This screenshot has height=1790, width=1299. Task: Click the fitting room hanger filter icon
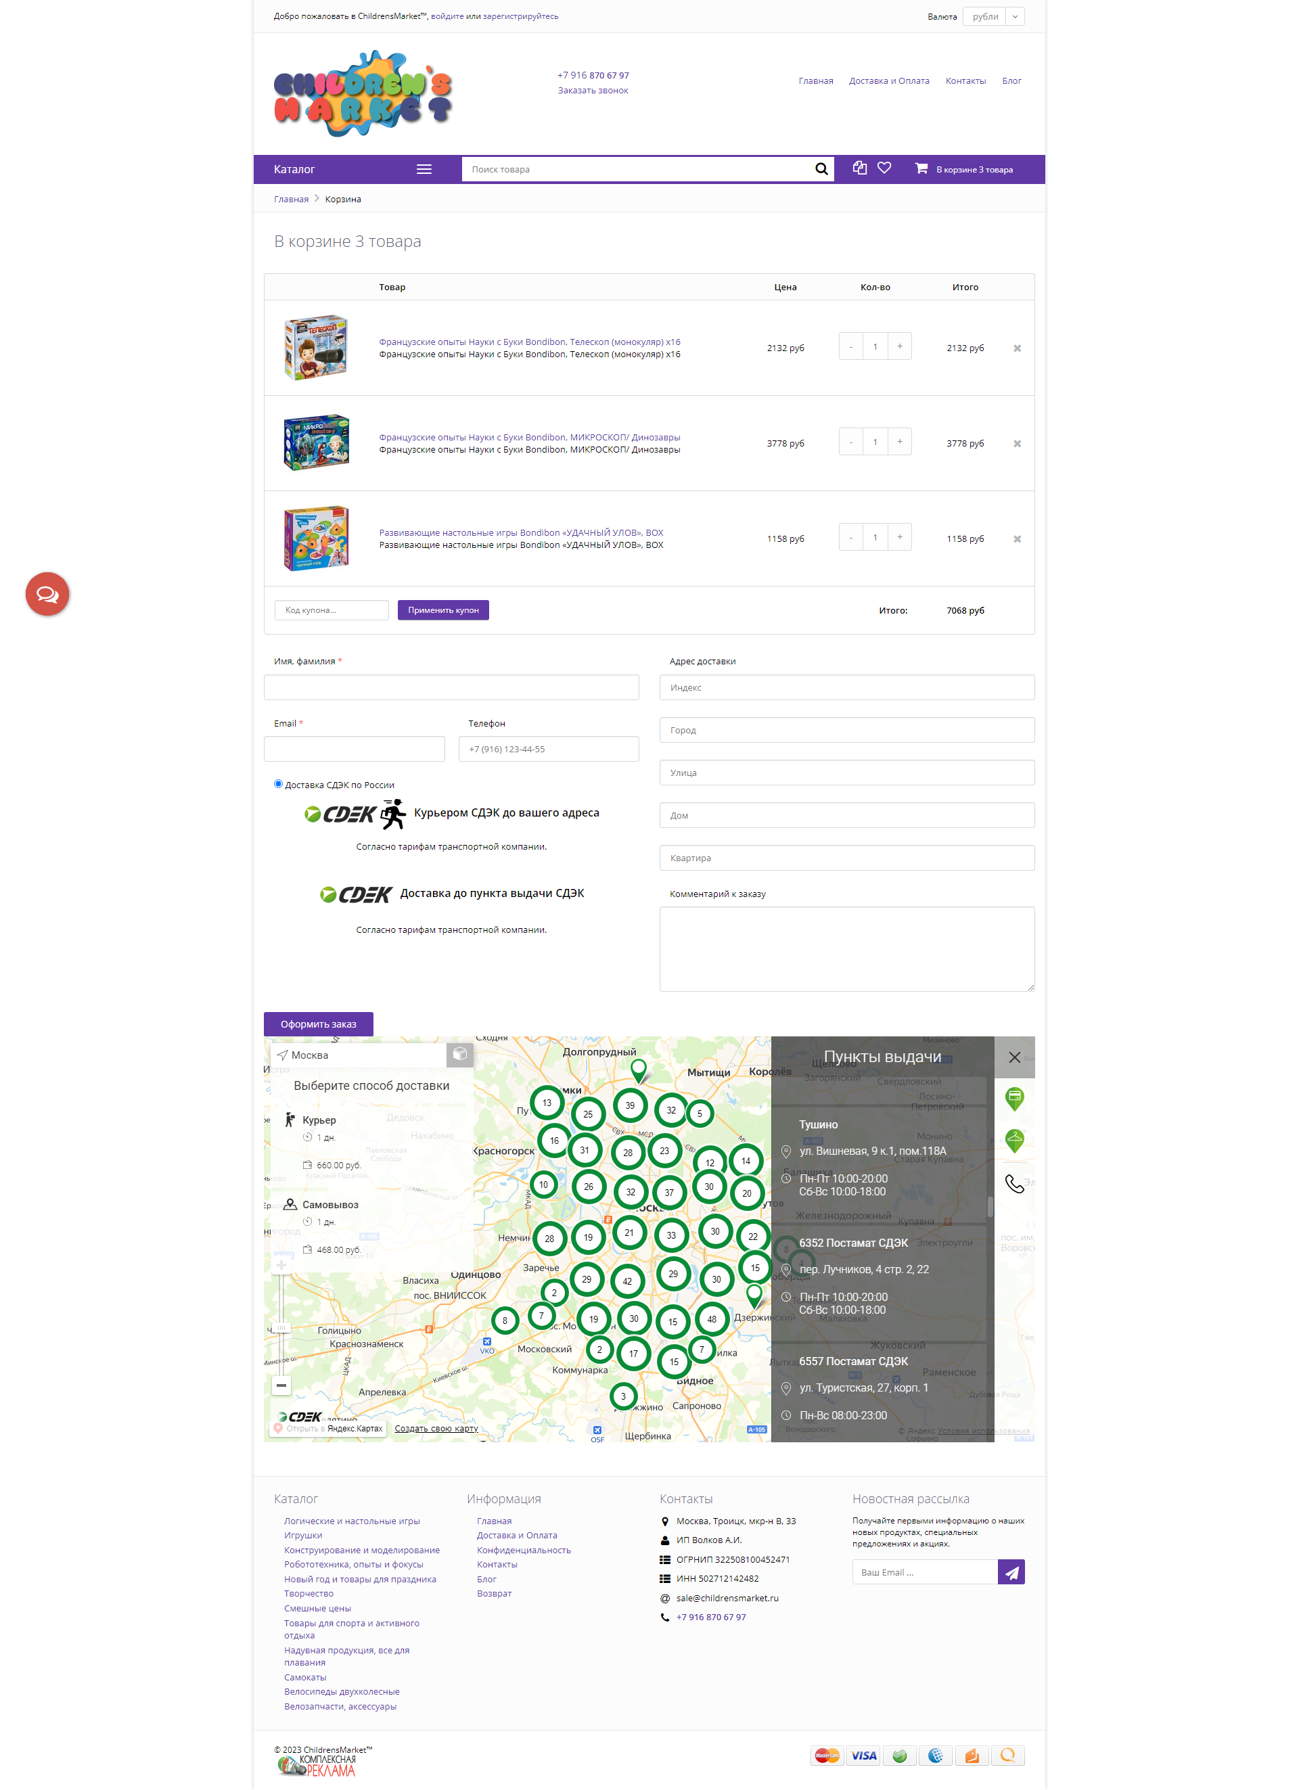point(1014,1140)
